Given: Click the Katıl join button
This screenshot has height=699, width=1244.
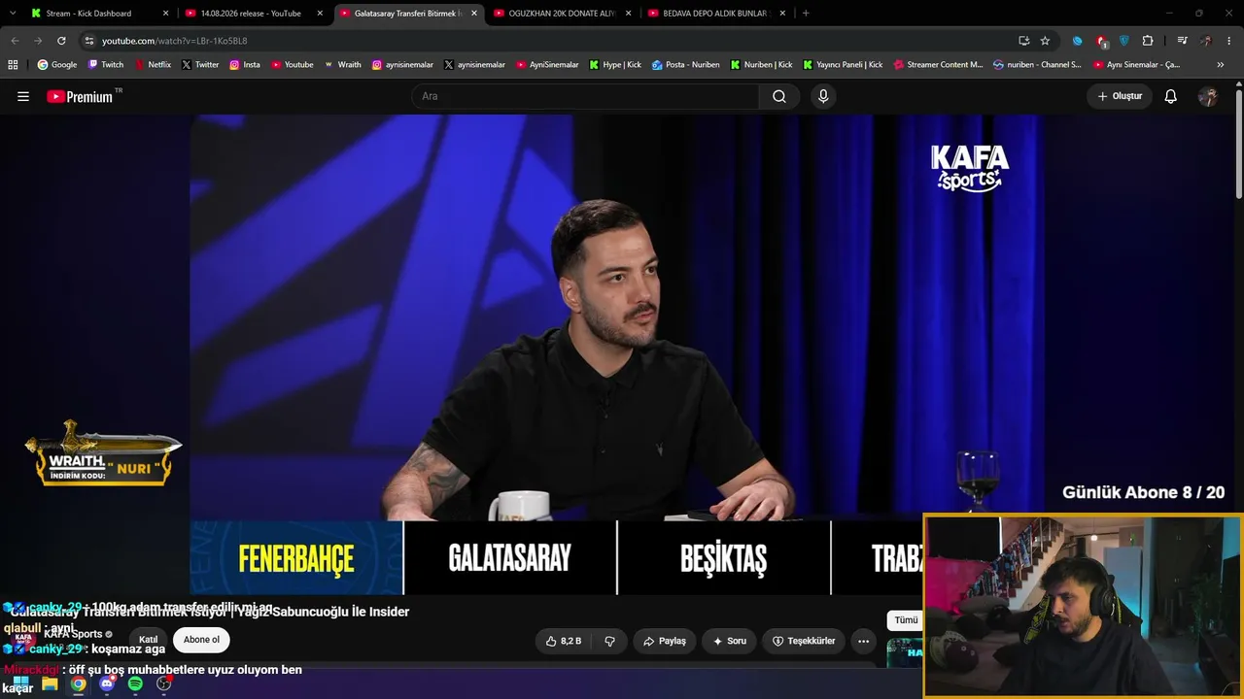Looking at the screenshot, I should click(148, 640).
